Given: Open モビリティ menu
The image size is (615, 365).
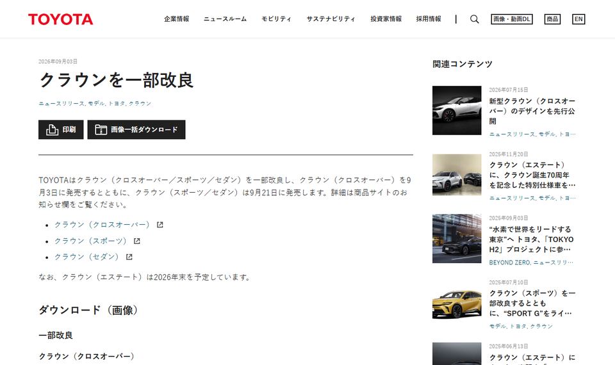Looking at the screenshot, I should point(277,19).
